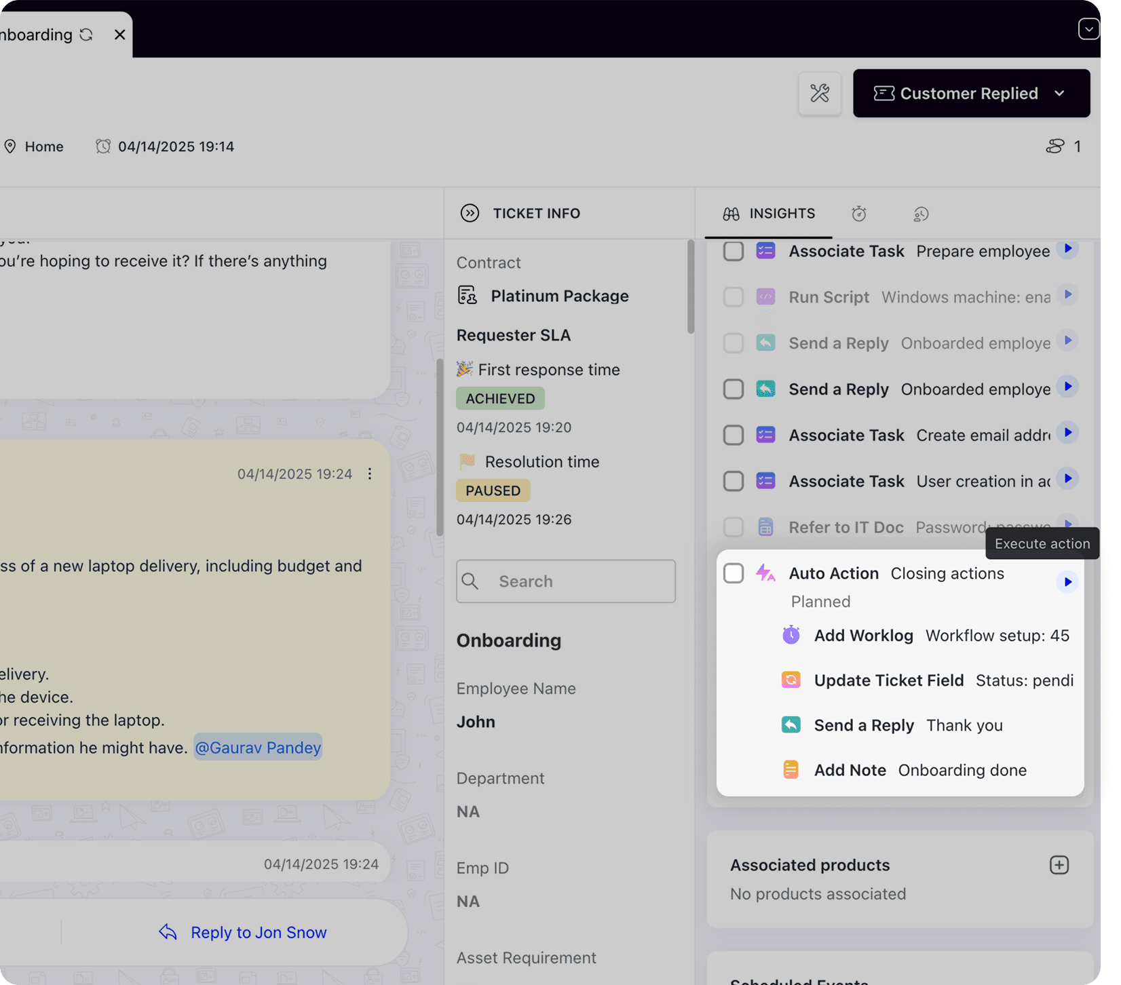Click the Send a Reply icon under Auto Action

pyautogui.click(x=791, y=725)
